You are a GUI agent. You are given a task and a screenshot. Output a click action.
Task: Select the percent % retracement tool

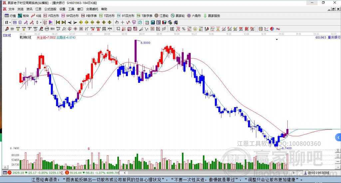[184, 29]
